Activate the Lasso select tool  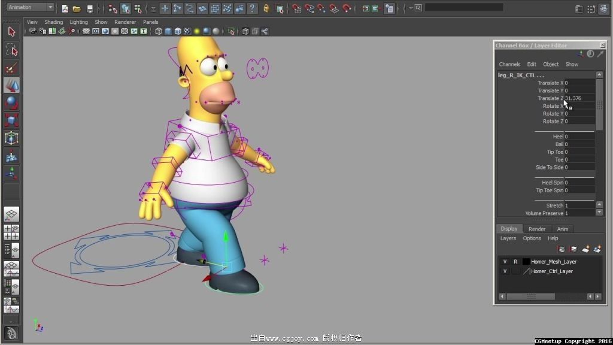11,50
